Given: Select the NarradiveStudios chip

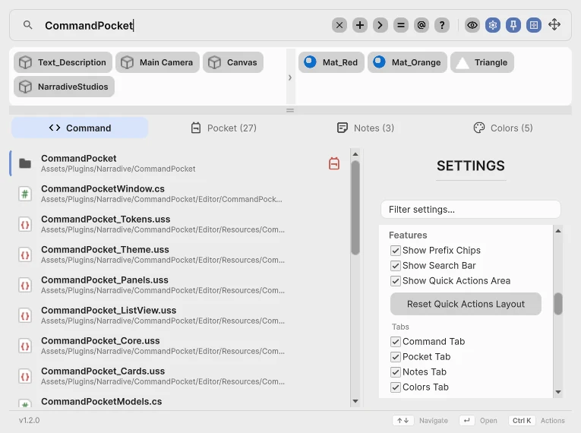Looking at the screenshot, I should pyautogui.click(x=64, y=87).
